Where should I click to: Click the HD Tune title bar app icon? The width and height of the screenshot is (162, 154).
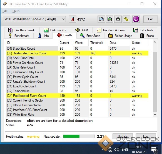pos(5,4)
